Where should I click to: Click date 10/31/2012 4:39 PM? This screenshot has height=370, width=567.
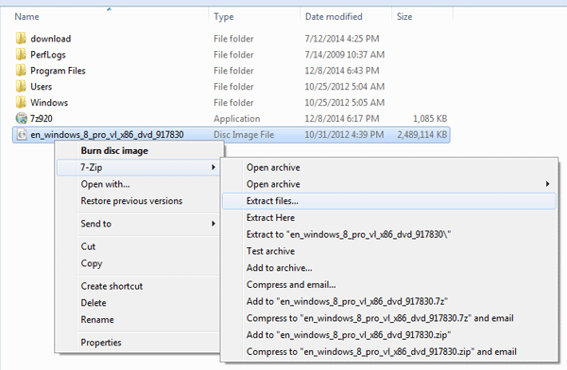point(344,135)
